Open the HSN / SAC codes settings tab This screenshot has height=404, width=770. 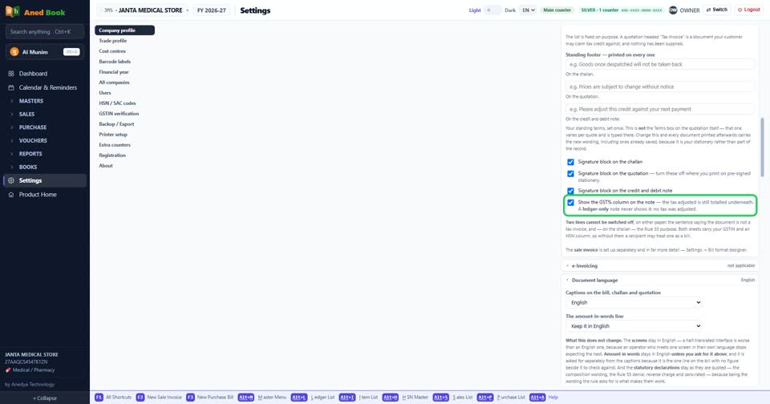pos(125,103)
